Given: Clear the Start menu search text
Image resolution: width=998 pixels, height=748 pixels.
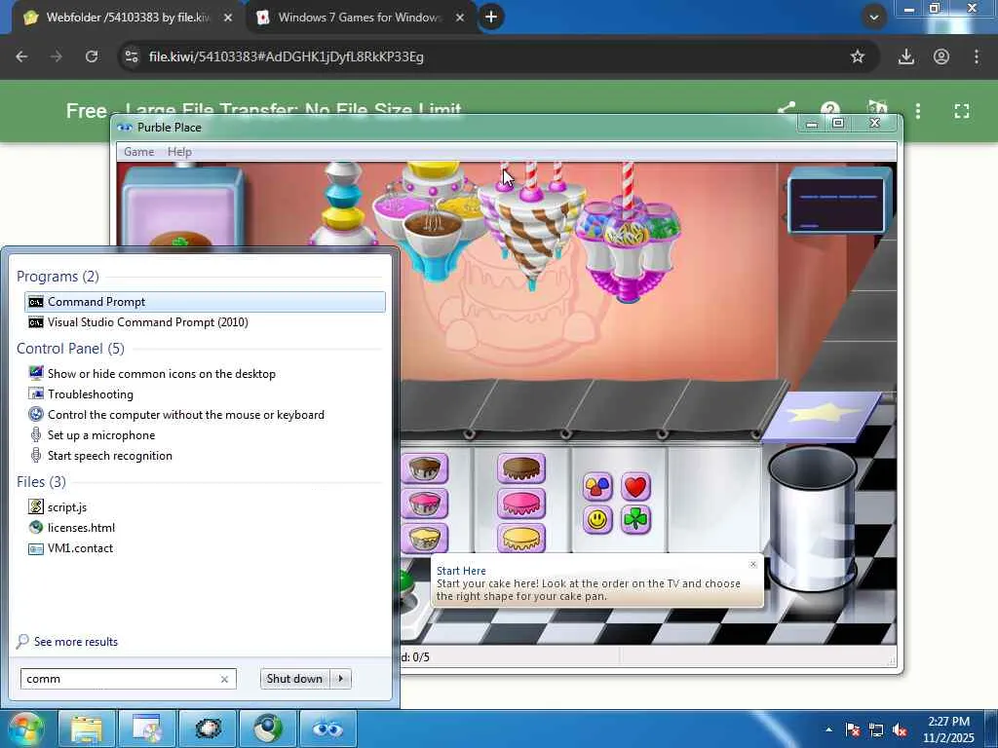Looking at the screenshot, I should (224, 679).
